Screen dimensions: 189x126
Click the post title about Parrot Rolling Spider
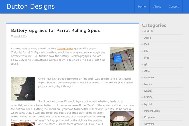pyautogui.click(x=57, y=30)
